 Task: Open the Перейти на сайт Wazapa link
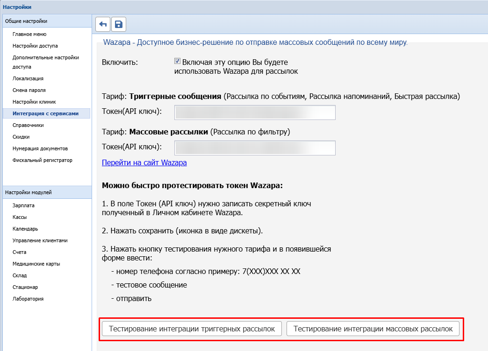click(x=144, y=162)
